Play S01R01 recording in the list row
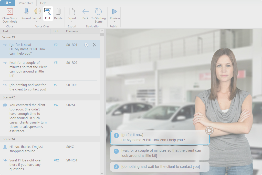The image size is (262, 175). [x=86, y=45]
